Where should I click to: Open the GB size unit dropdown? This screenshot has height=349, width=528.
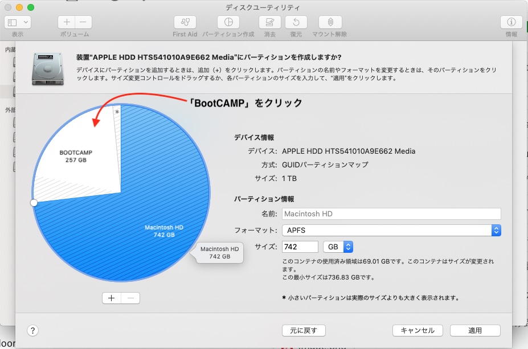tap(338, 247)
